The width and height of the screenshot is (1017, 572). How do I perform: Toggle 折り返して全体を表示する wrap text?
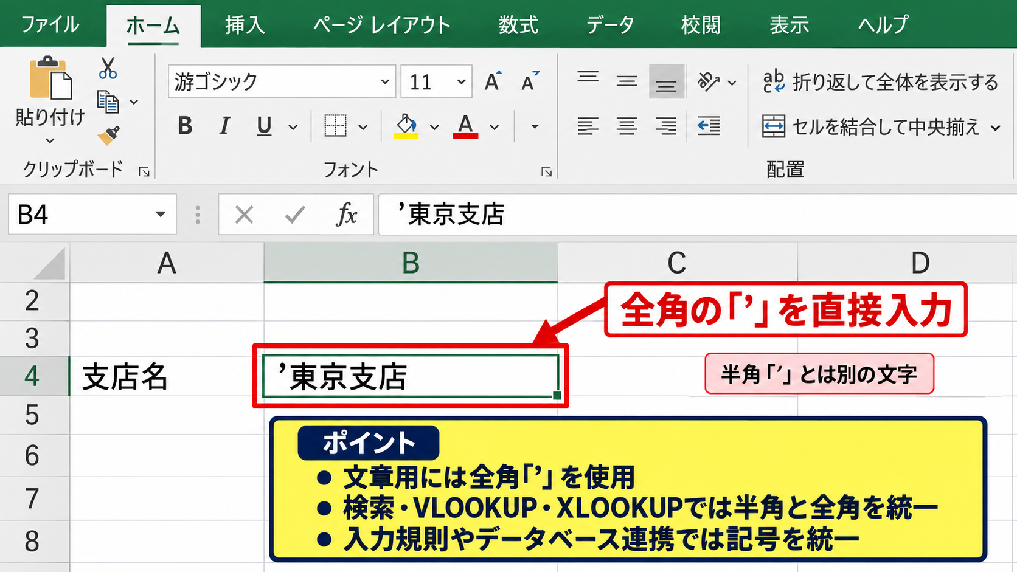(880, 81)
